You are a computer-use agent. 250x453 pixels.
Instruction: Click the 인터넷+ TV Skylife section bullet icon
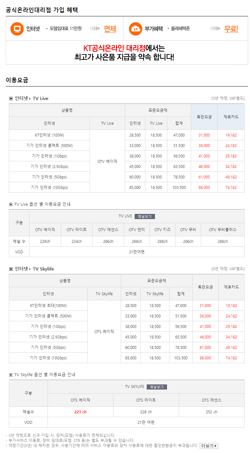tap(11, 269)
